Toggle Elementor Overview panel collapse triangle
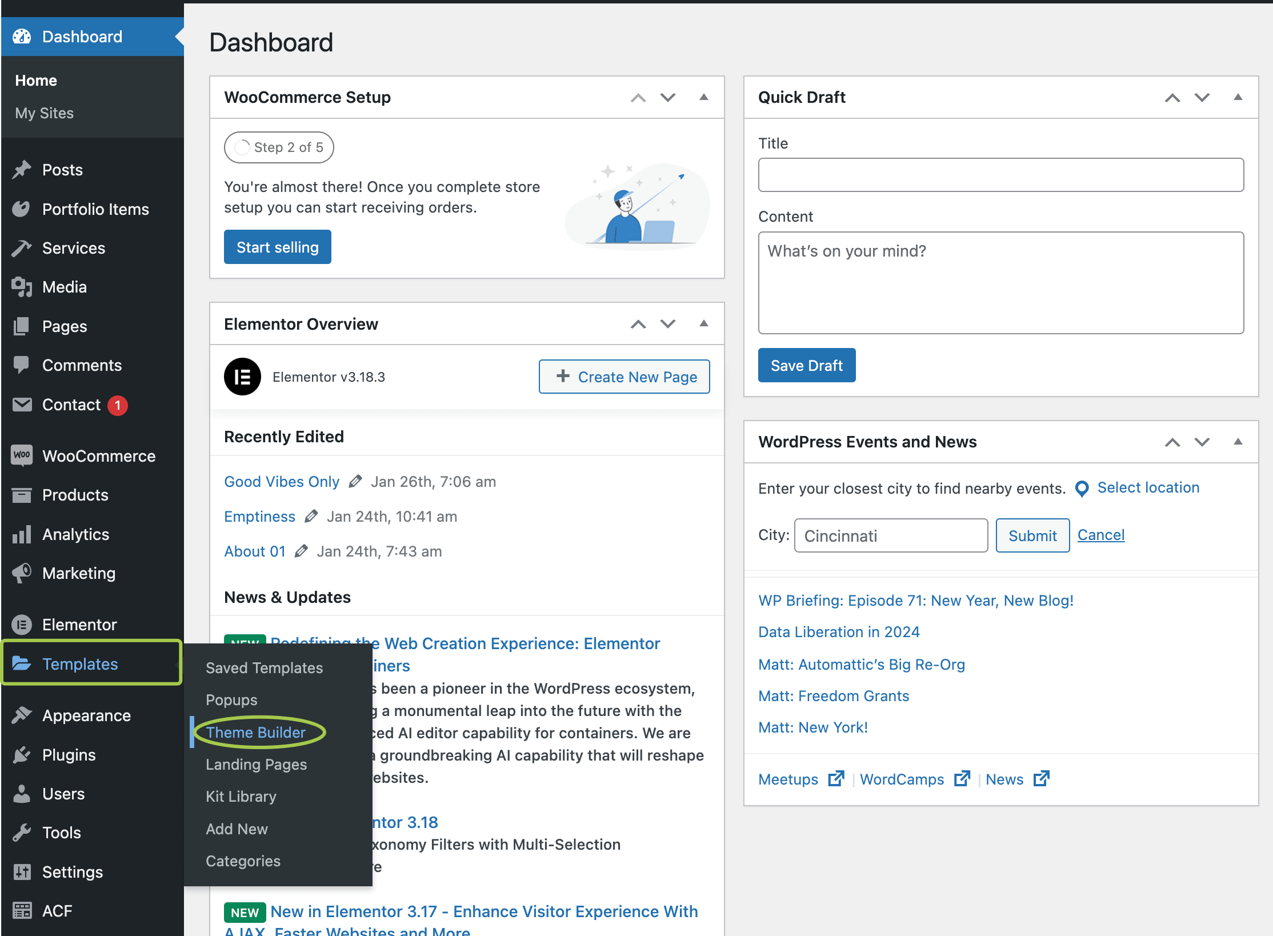Screen dimensions: 1273x936 coord(704,324)
